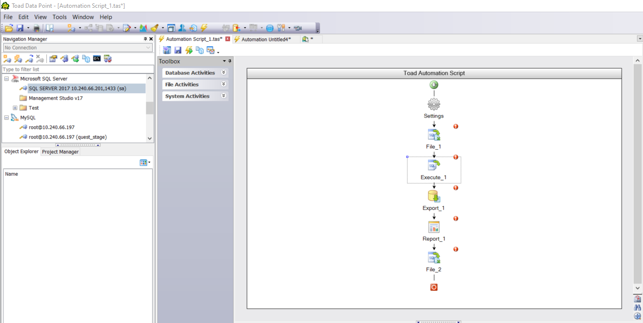Expand the Test folder tree node
The width and height of the screenshot is (643, 323).
pos(15,108)
